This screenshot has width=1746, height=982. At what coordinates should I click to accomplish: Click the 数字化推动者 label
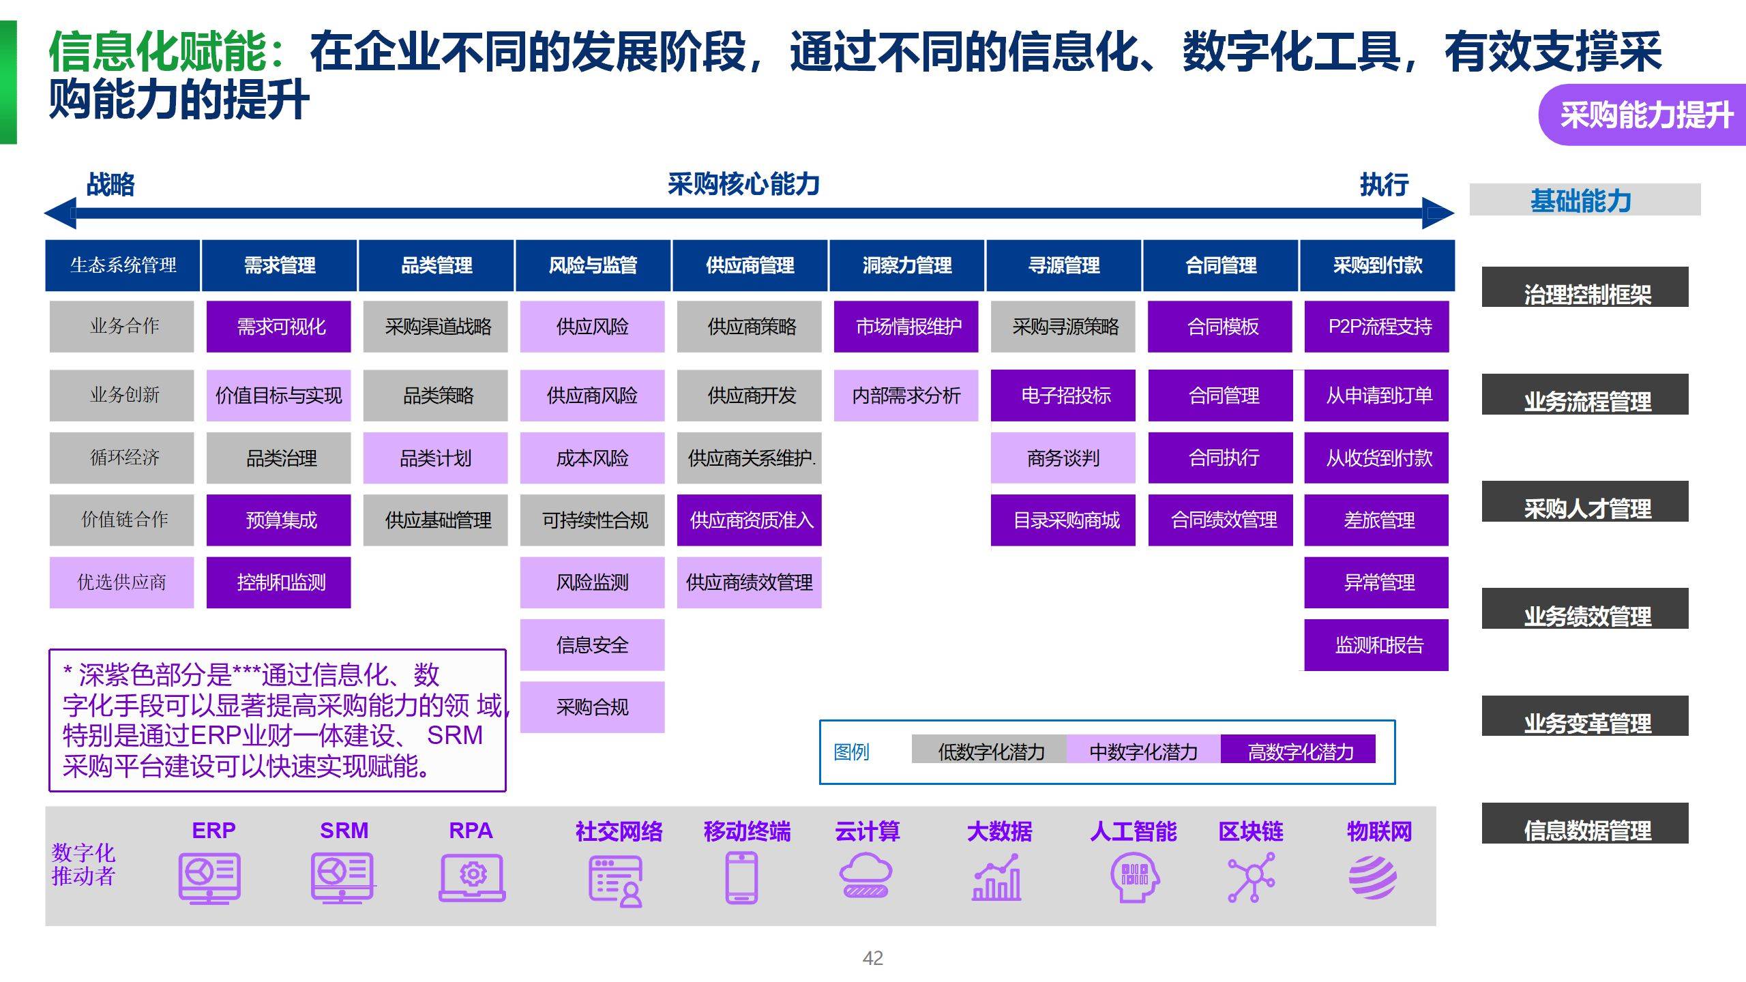83,865
